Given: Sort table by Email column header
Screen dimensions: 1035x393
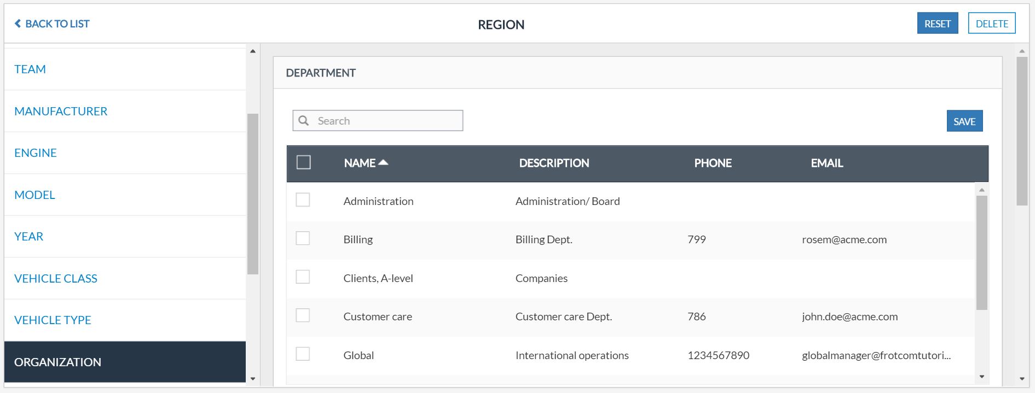Looking at the screenshot, I should point(826,163).
